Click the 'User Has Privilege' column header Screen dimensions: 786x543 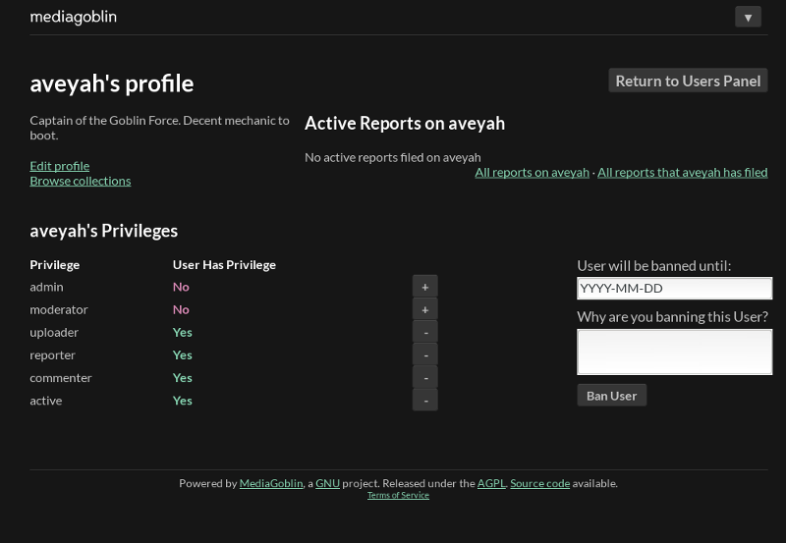[x=224, y=264]
